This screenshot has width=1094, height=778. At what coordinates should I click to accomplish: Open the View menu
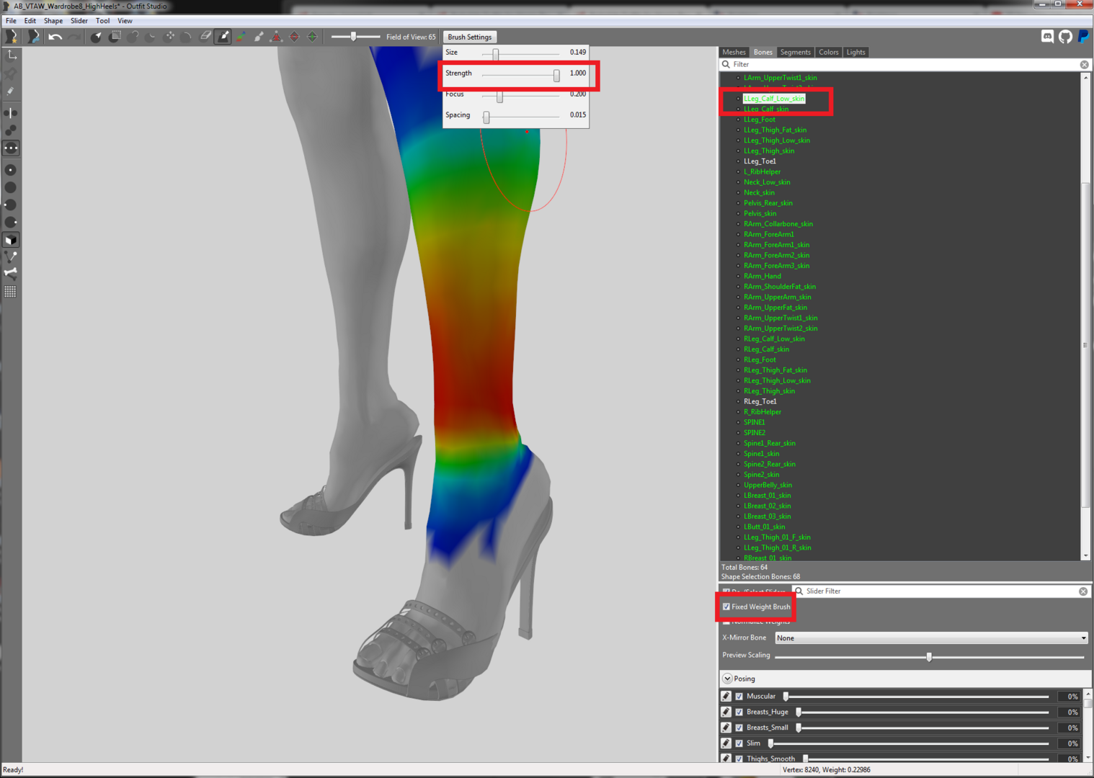click(125, 21)
